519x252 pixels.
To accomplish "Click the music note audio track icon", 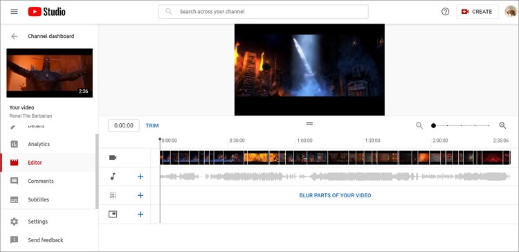I will point(113,177).
